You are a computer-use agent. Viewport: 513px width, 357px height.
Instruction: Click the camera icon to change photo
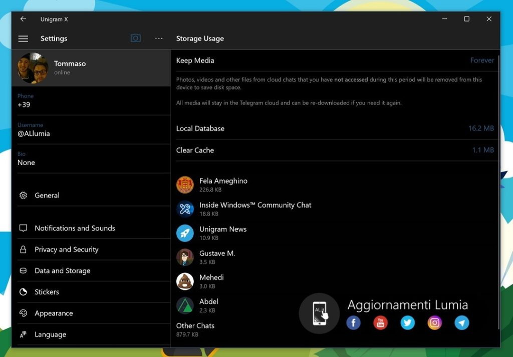[135, 38]
